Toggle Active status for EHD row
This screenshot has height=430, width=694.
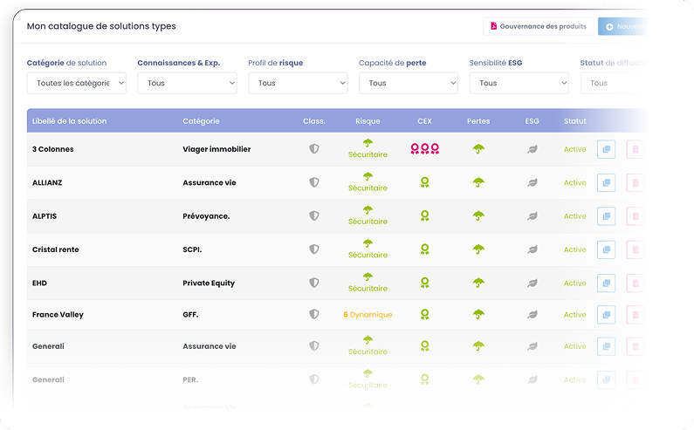[574, 283]
